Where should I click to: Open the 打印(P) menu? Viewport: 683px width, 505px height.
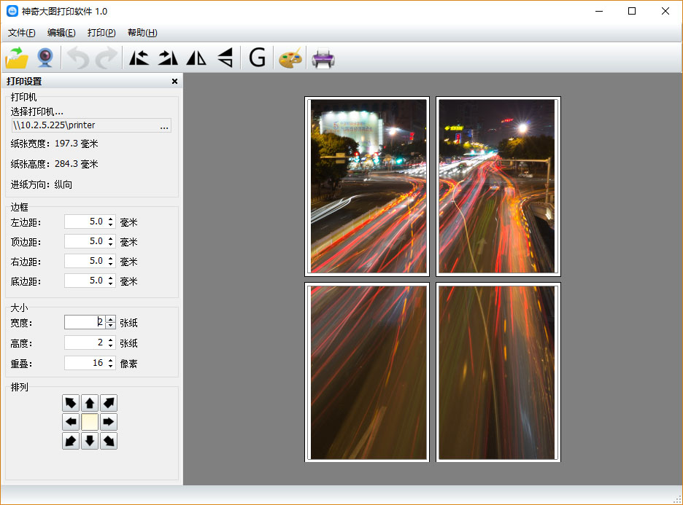pos(101,33)
